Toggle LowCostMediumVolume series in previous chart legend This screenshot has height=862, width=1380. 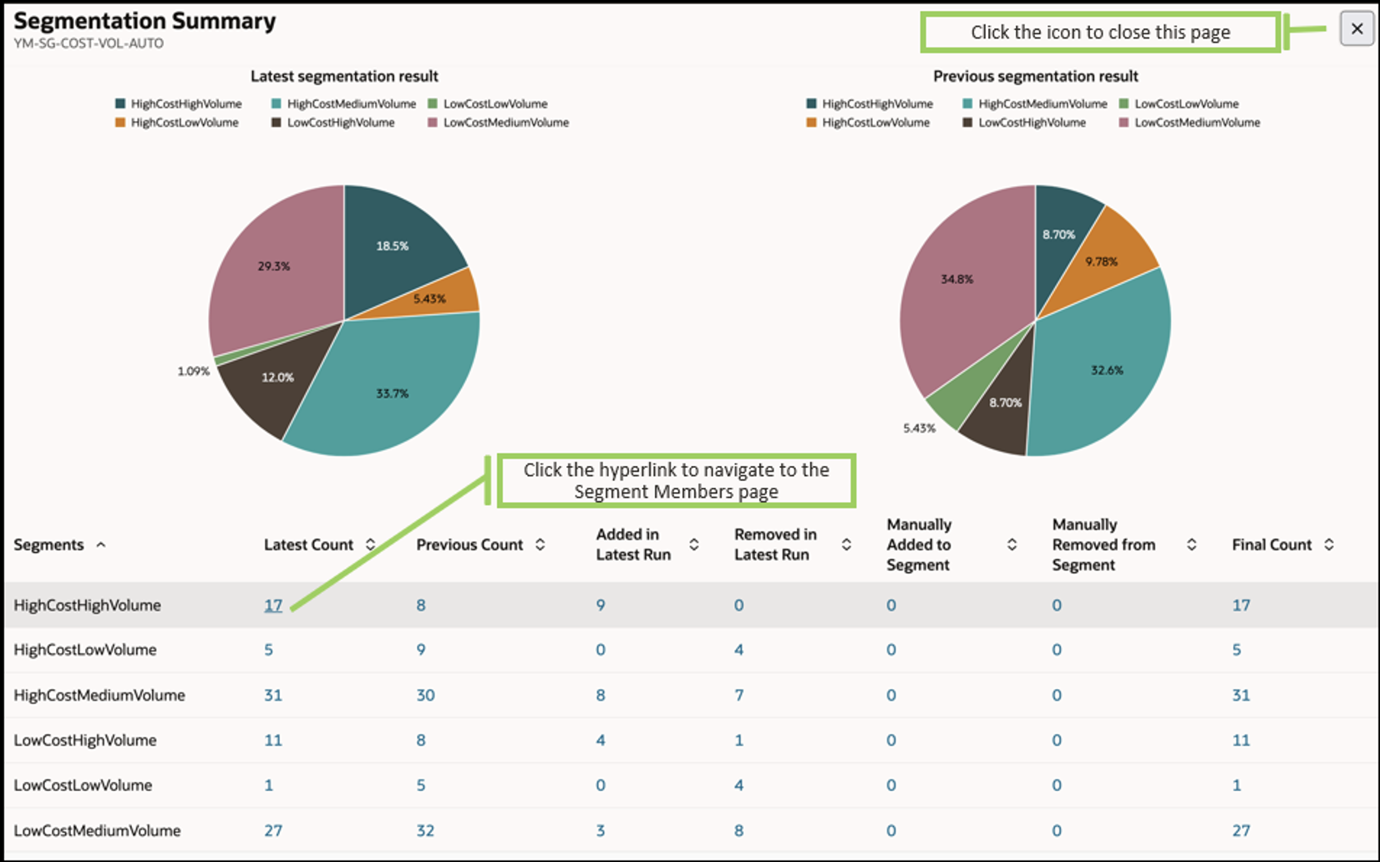coord(1124,122)
